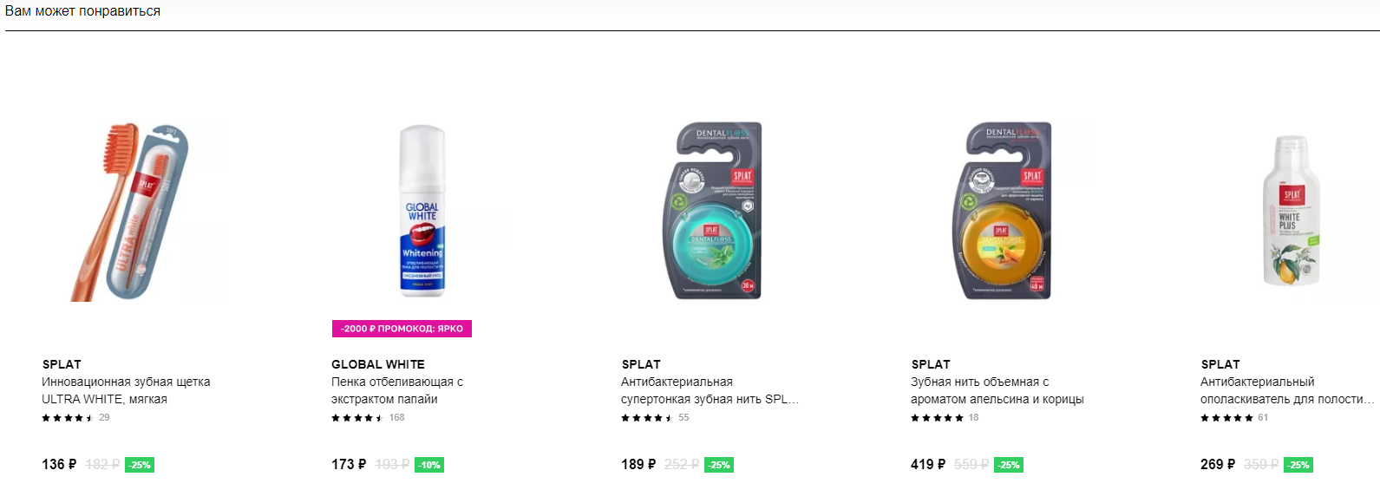The image size is (1380, 490).
Task: Click the green -10% discount badge
Action: coord(429,465)
